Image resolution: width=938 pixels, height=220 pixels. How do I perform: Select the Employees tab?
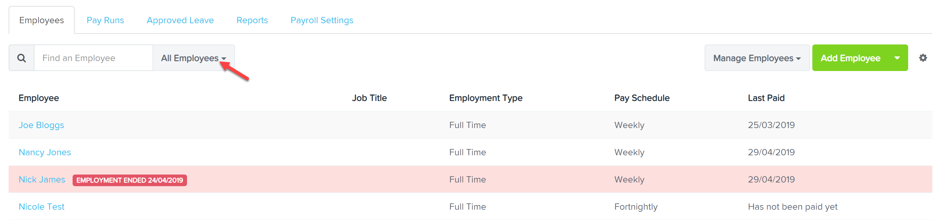[41, 20]
